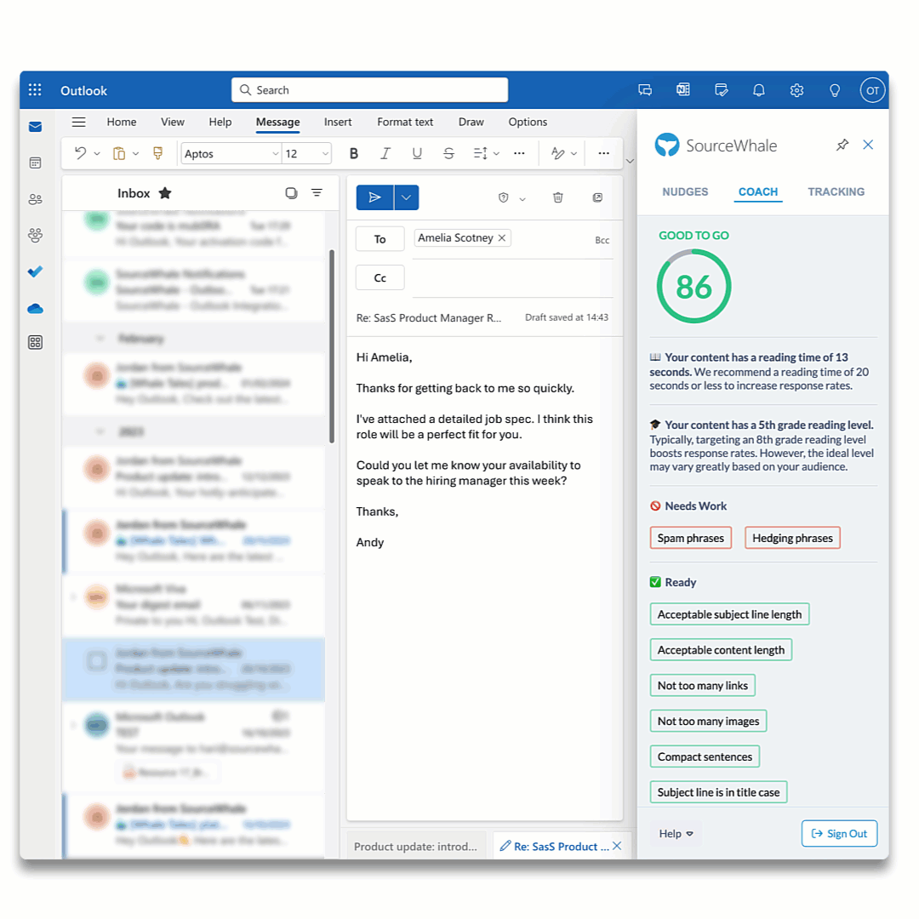This screenshot has width=919, height=919.
Task: Open the tips lightbulb icon
Action: pyautogui.click(x=835, y=90)
